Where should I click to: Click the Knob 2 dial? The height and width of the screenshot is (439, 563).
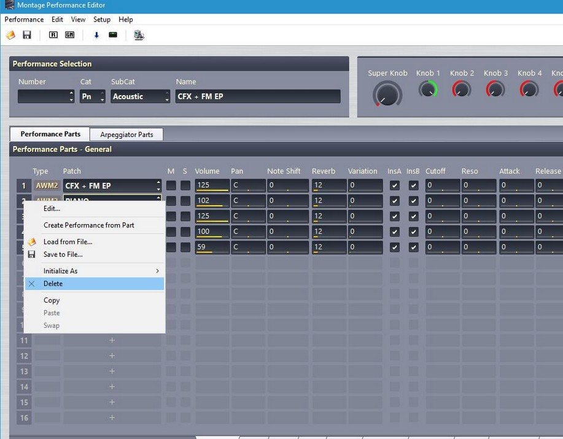(461, 89)
